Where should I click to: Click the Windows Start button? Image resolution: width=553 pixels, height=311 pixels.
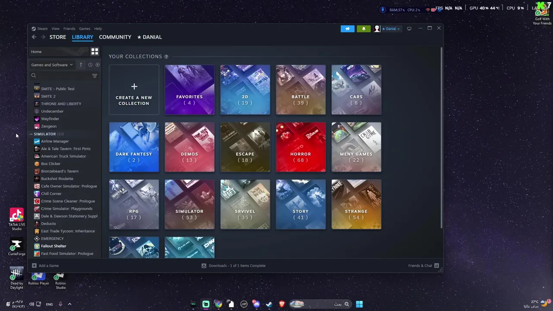click(x=359, y=304)
